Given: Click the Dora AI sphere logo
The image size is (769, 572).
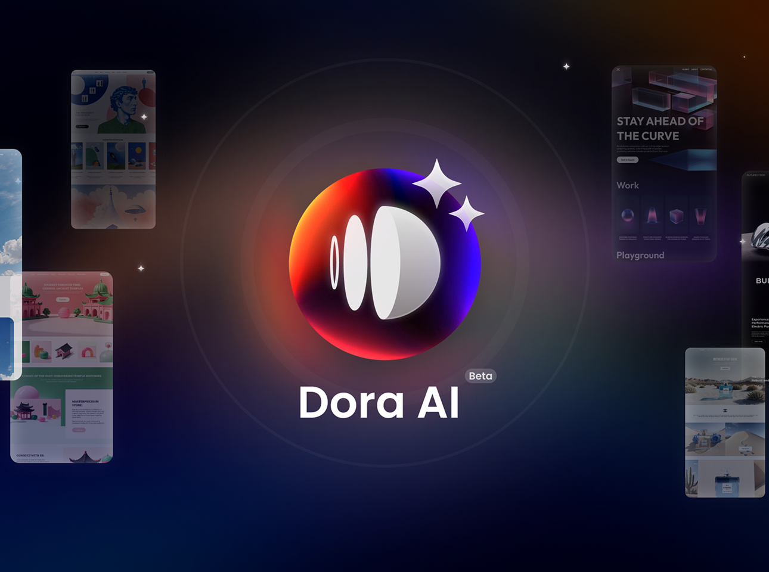Looking at the screenshot, I should 384,264.
